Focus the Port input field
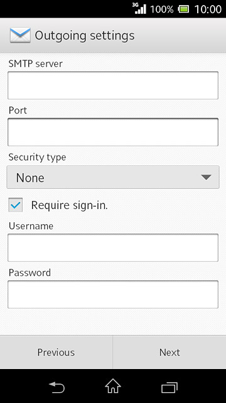The width and height of the screenshot is (226, 403). tap(113, 132)
